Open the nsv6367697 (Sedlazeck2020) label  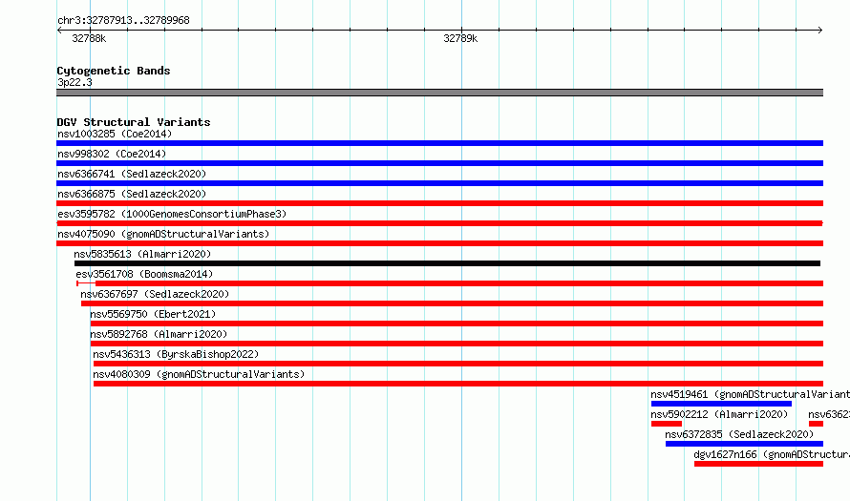(x=155, y=294)
